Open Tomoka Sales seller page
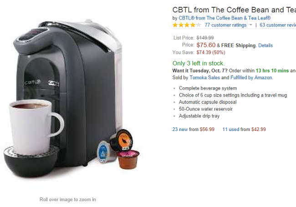This screenshot has height=207, width=296. tap(204, 77)
